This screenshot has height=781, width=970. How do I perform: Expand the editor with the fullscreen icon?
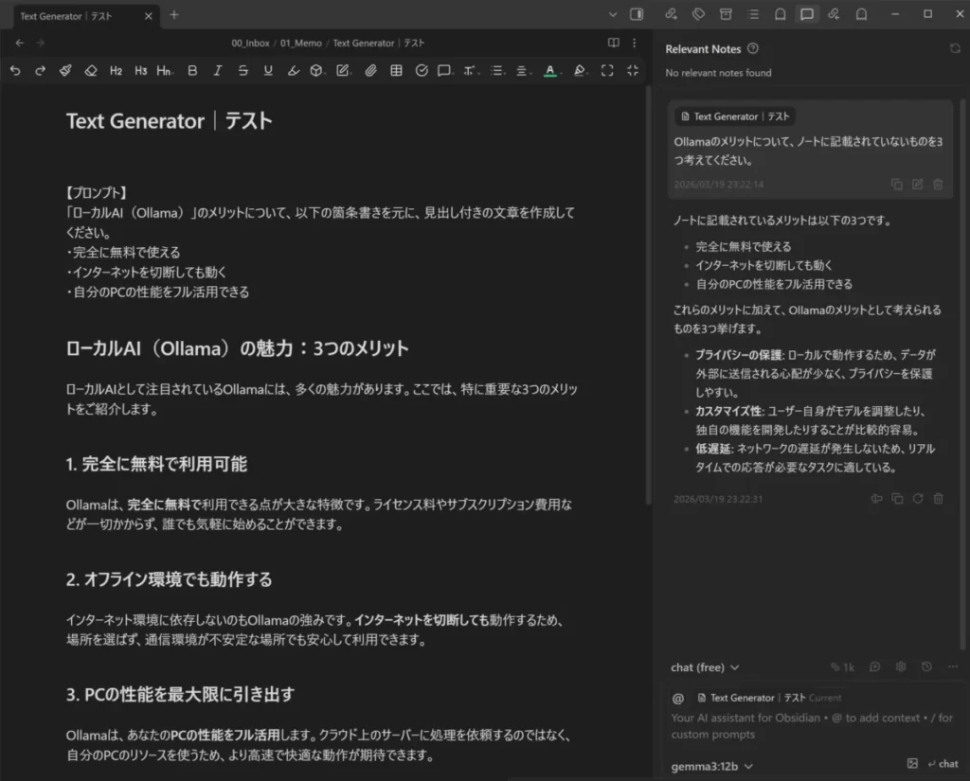click(607, 70)
